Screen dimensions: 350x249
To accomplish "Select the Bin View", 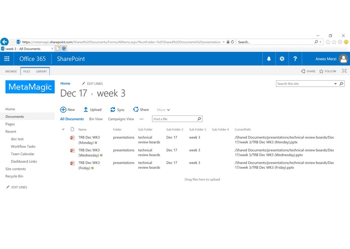I will (x=96, y=119).
